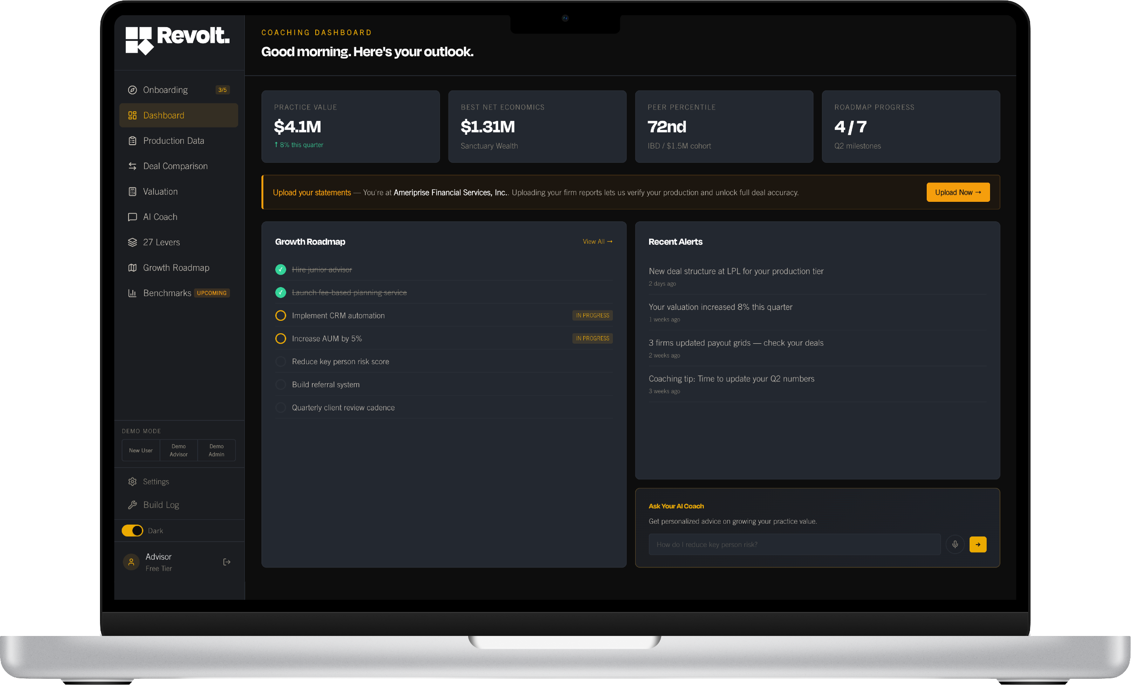The height and width of the screenshot is (685, 1131).
Task: Open Settings in the sidebar
Action: pos(179,482)
